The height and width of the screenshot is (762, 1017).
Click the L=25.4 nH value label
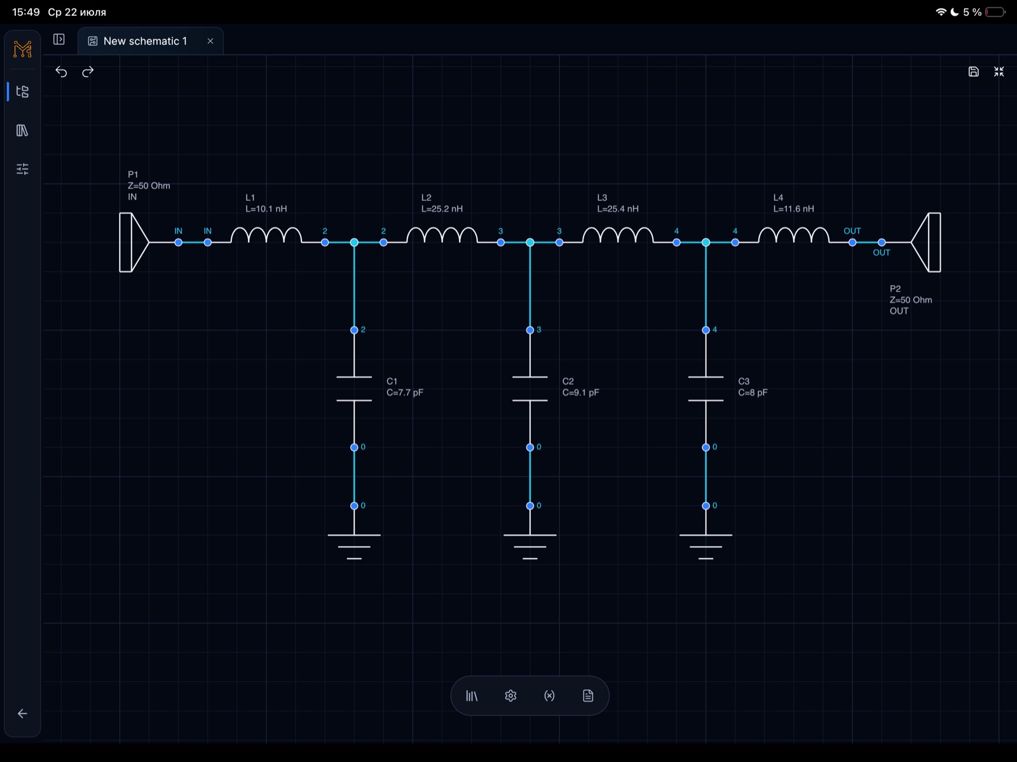[x=618, y=208]
